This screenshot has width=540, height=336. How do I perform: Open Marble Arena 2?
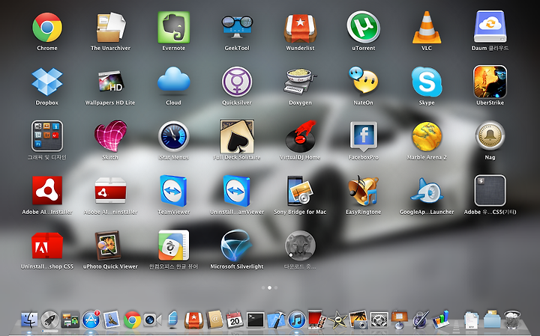coord(427,136)
